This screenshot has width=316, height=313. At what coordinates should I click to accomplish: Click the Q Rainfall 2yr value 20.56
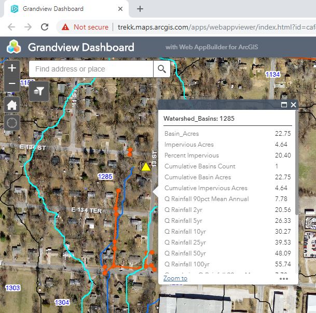[283, 210]
